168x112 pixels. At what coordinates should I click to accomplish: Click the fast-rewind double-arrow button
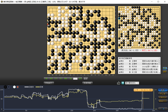click(51, 79)
